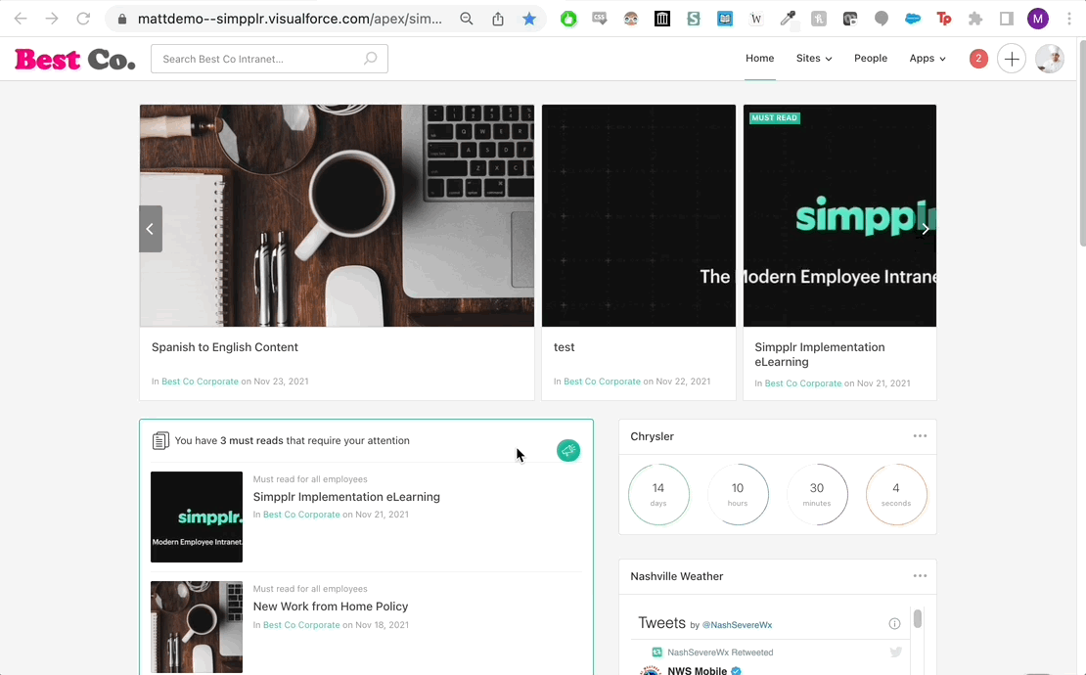Launch the red Tp extension

tap(944, 20)
